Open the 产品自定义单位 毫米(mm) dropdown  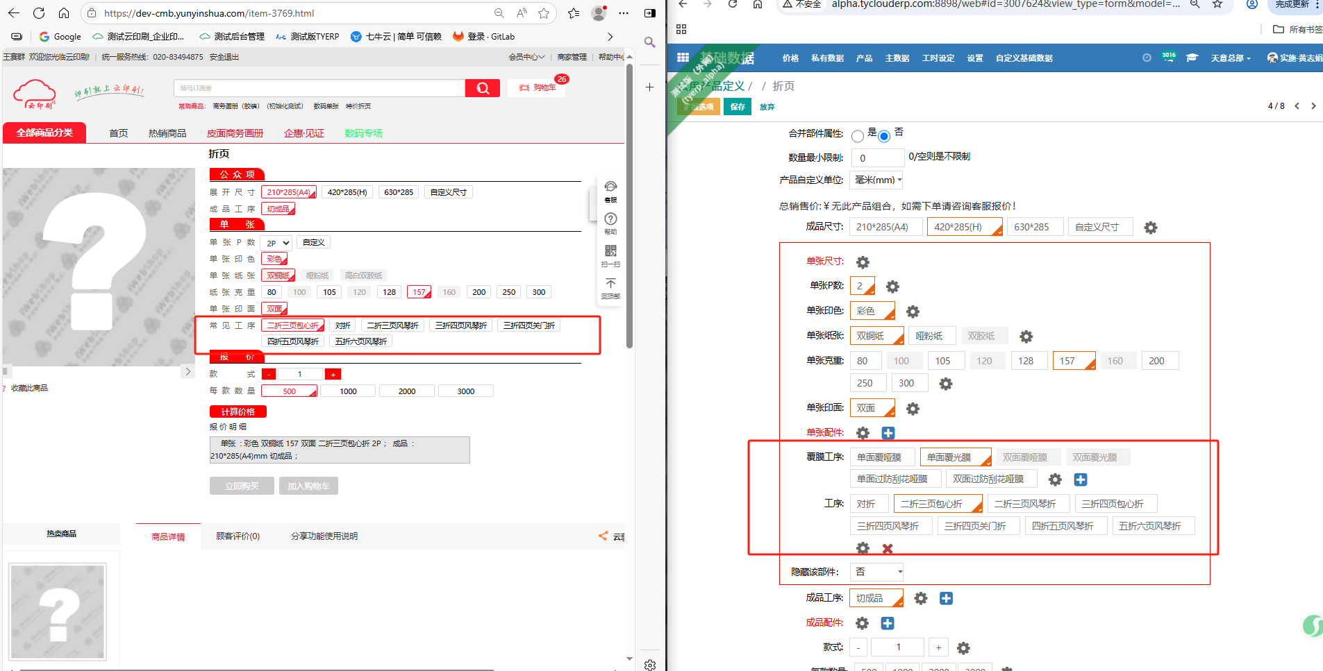coord(877,180)
